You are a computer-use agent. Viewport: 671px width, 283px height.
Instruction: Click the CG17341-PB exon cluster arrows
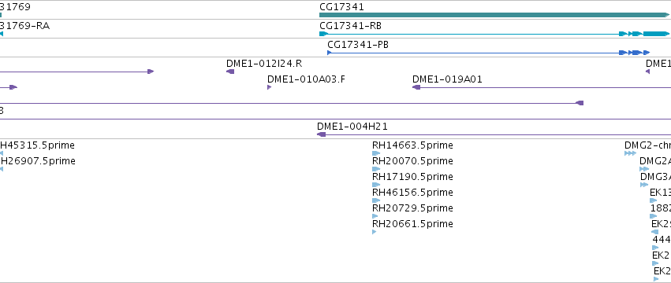634,53
